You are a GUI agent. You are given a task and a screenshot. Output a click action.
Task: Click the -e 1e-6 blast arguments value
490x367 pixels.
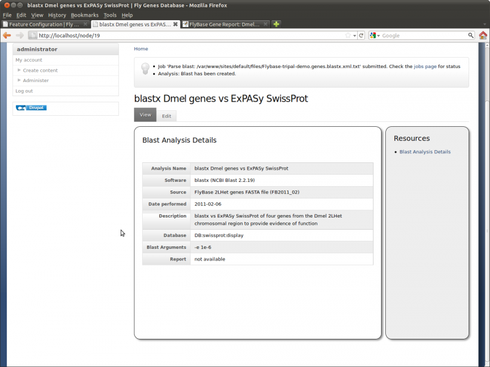click(203, 247)
